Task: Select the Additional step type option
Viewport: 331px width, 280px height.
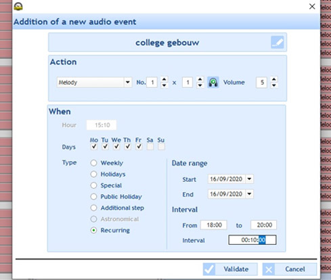Action: (x=93, y=208)
